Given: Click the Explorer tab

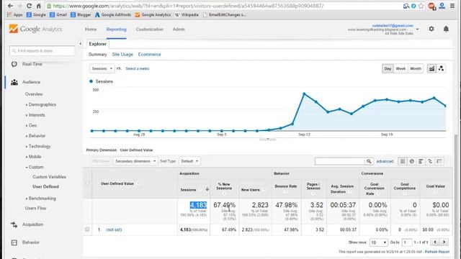Looking at the screenshot, I should tap(98, 44).
